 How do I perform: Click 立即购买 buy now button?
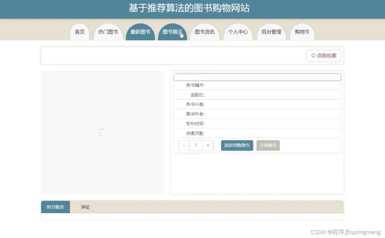pyautogui.click(x=268, y=145)
